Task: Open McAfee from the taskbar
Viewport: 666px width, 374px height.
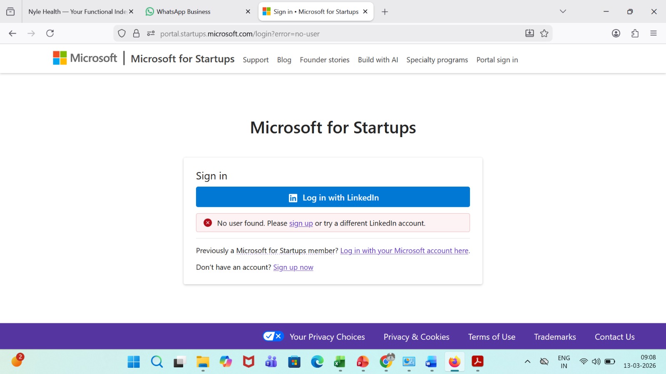Action: pos(249,362)
